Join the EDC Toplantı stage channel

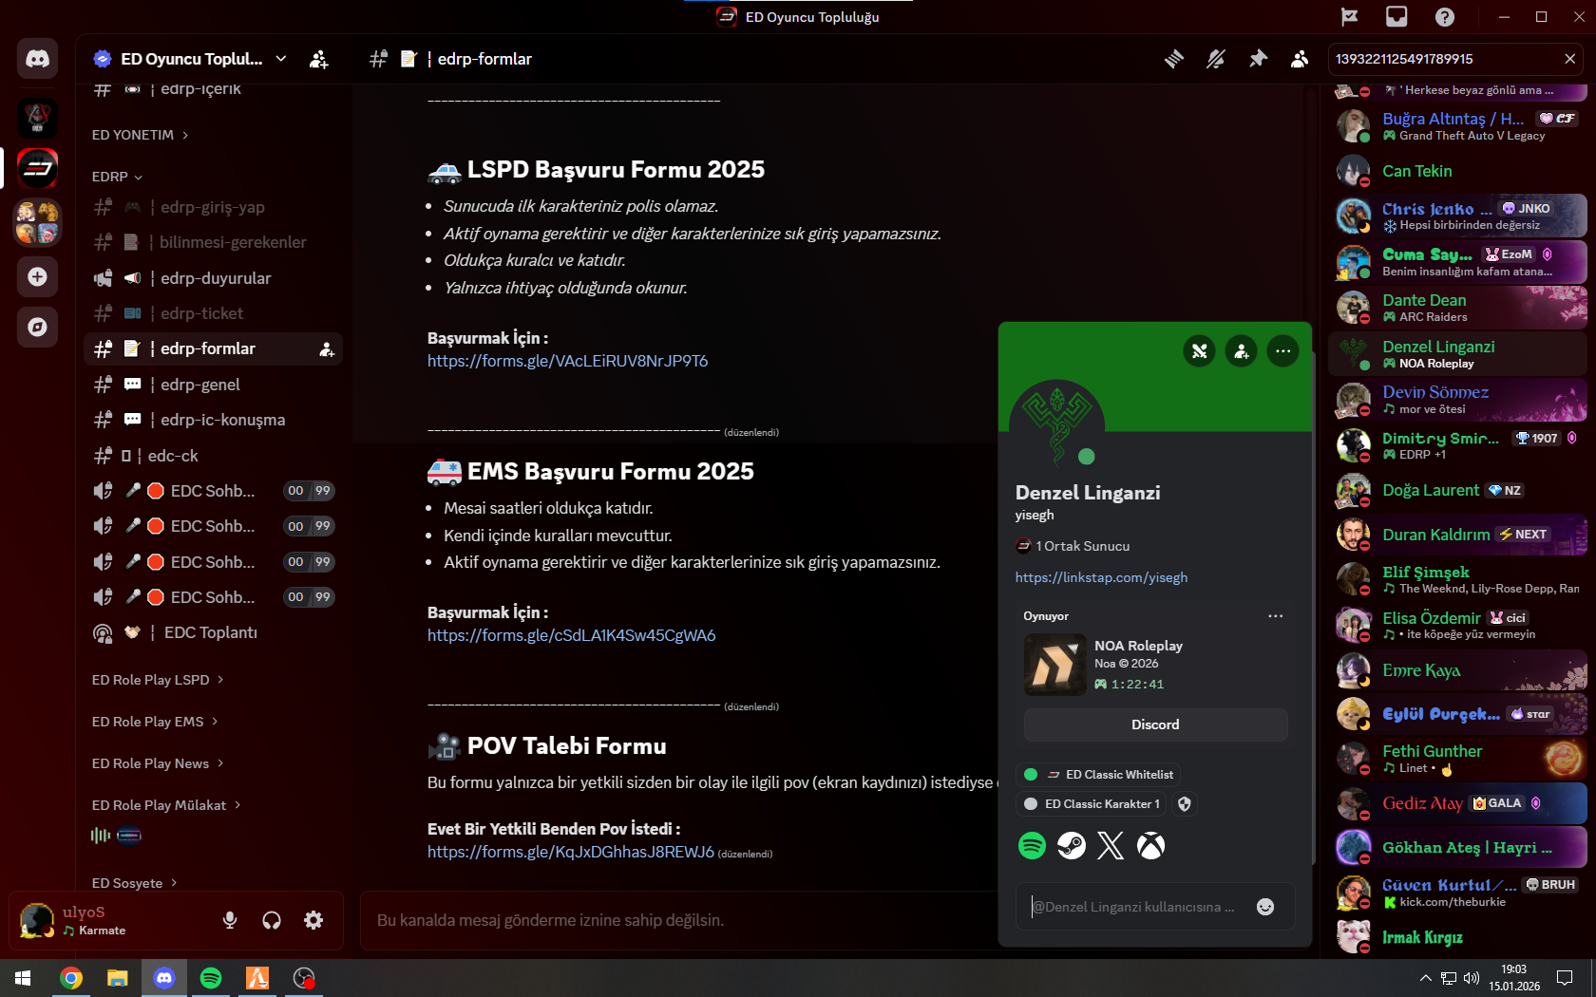[x=213, y=632]
